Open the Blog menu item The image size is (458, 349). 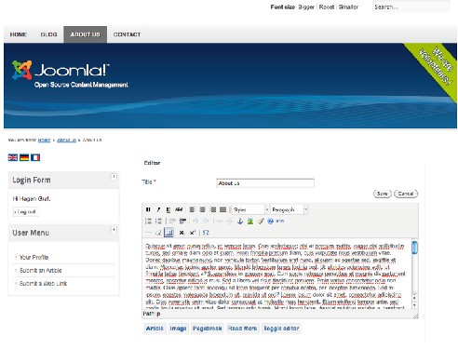point(48,34)
